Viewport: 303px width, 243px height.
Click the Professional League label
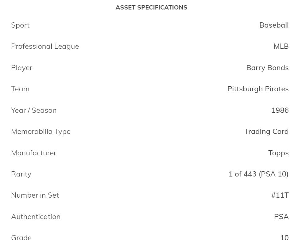[x=45, y=46]
